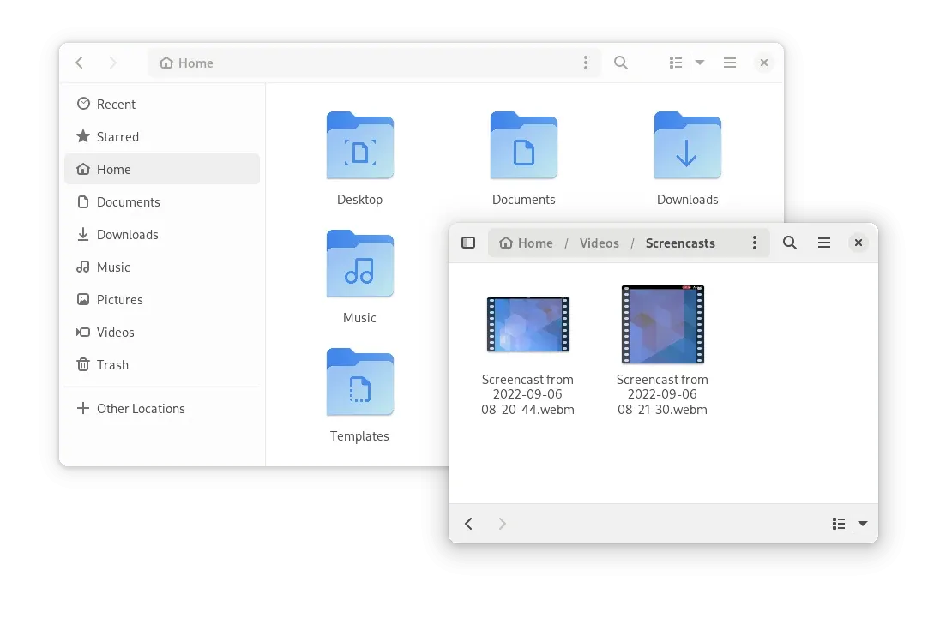Switch to list view in the Home window
Screen dimensions: 940x642
click(x=675, y=63)
